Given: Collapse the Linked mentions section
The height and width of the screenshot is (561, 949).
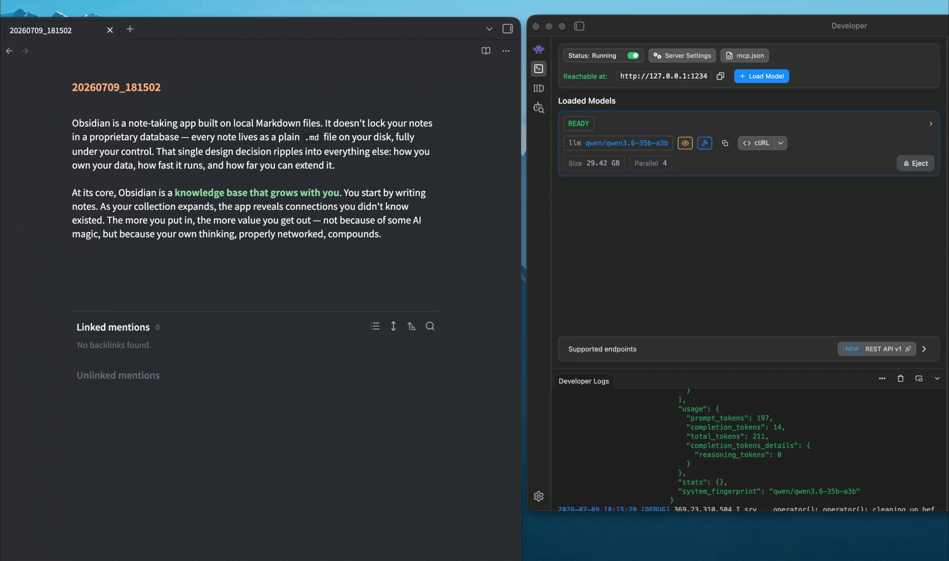Looking at the screenshot, I should pyautogui.click(x=113, y=327).
